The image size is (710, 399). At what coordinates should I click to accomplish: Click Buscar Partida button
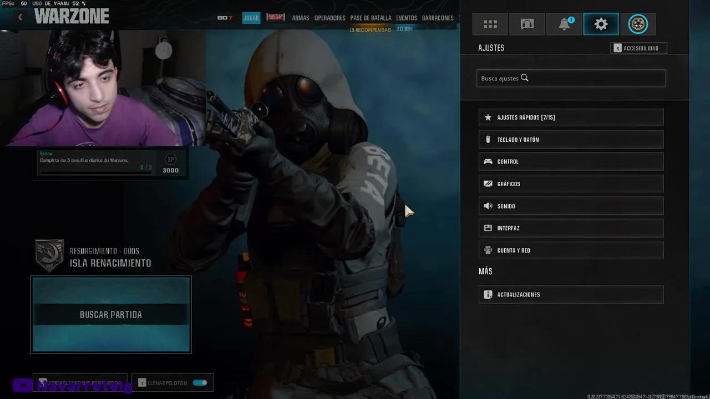click(x=111, y=314)
